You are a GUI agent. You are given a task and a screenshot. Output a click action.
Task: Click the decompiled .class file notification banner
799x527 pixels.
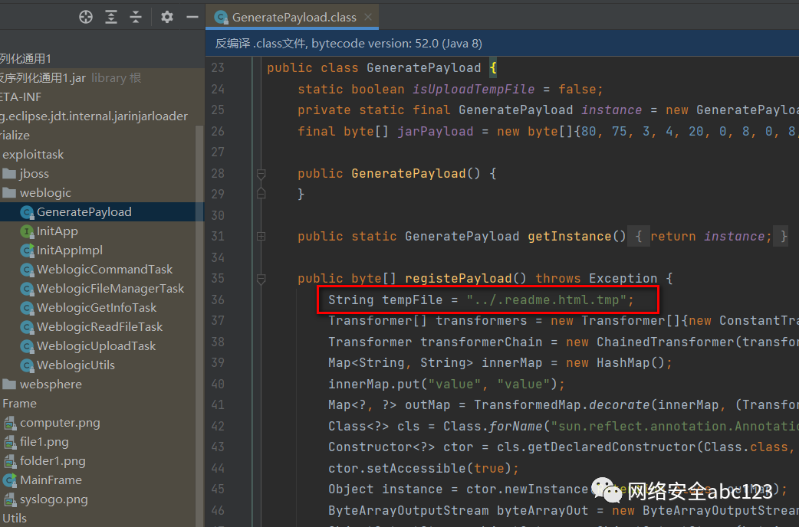(x=502, y=44)
